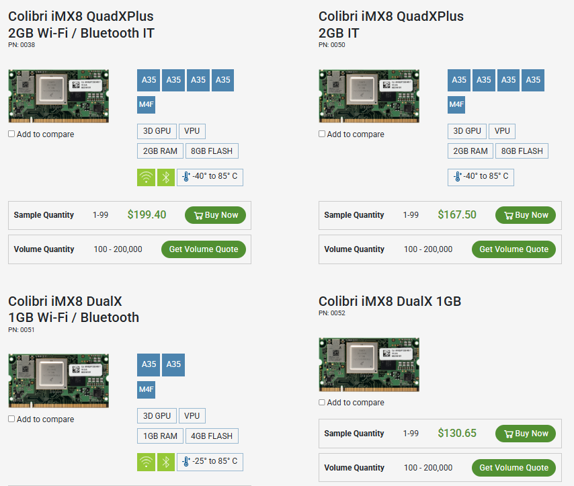Click the 1GB RAM badge
The height and width of the screenshot is (486, 574).
click(x=160, y=436)
